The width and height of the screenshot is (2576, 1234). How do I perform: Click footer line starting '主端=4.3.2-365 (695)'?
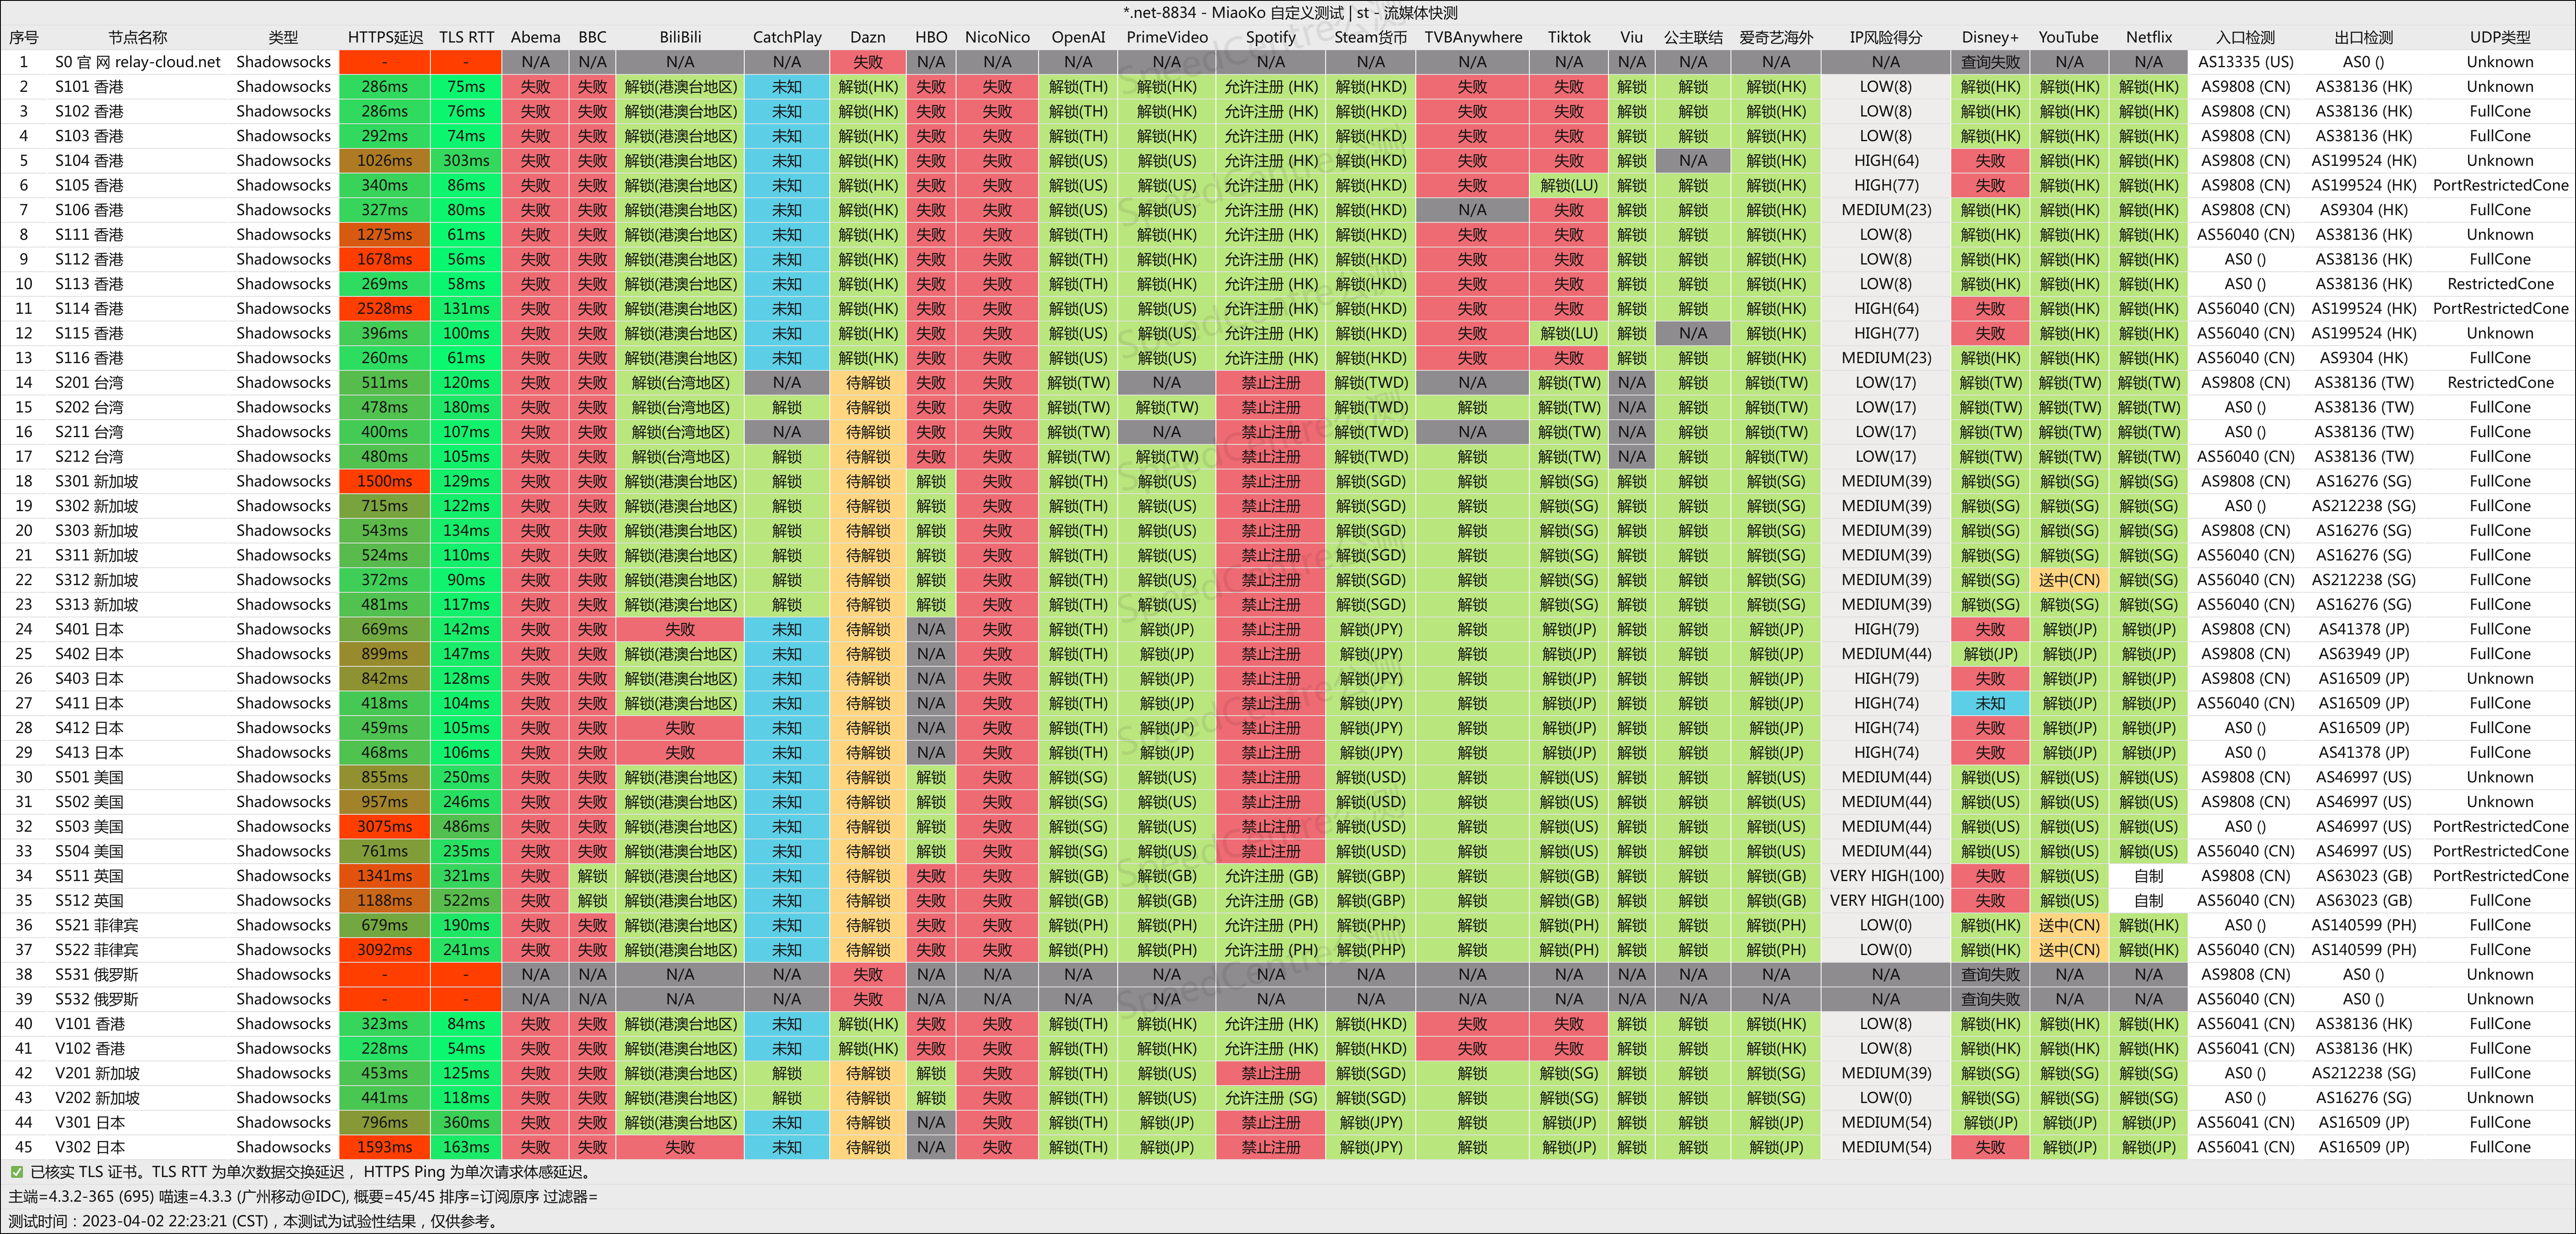(303, 1196)
